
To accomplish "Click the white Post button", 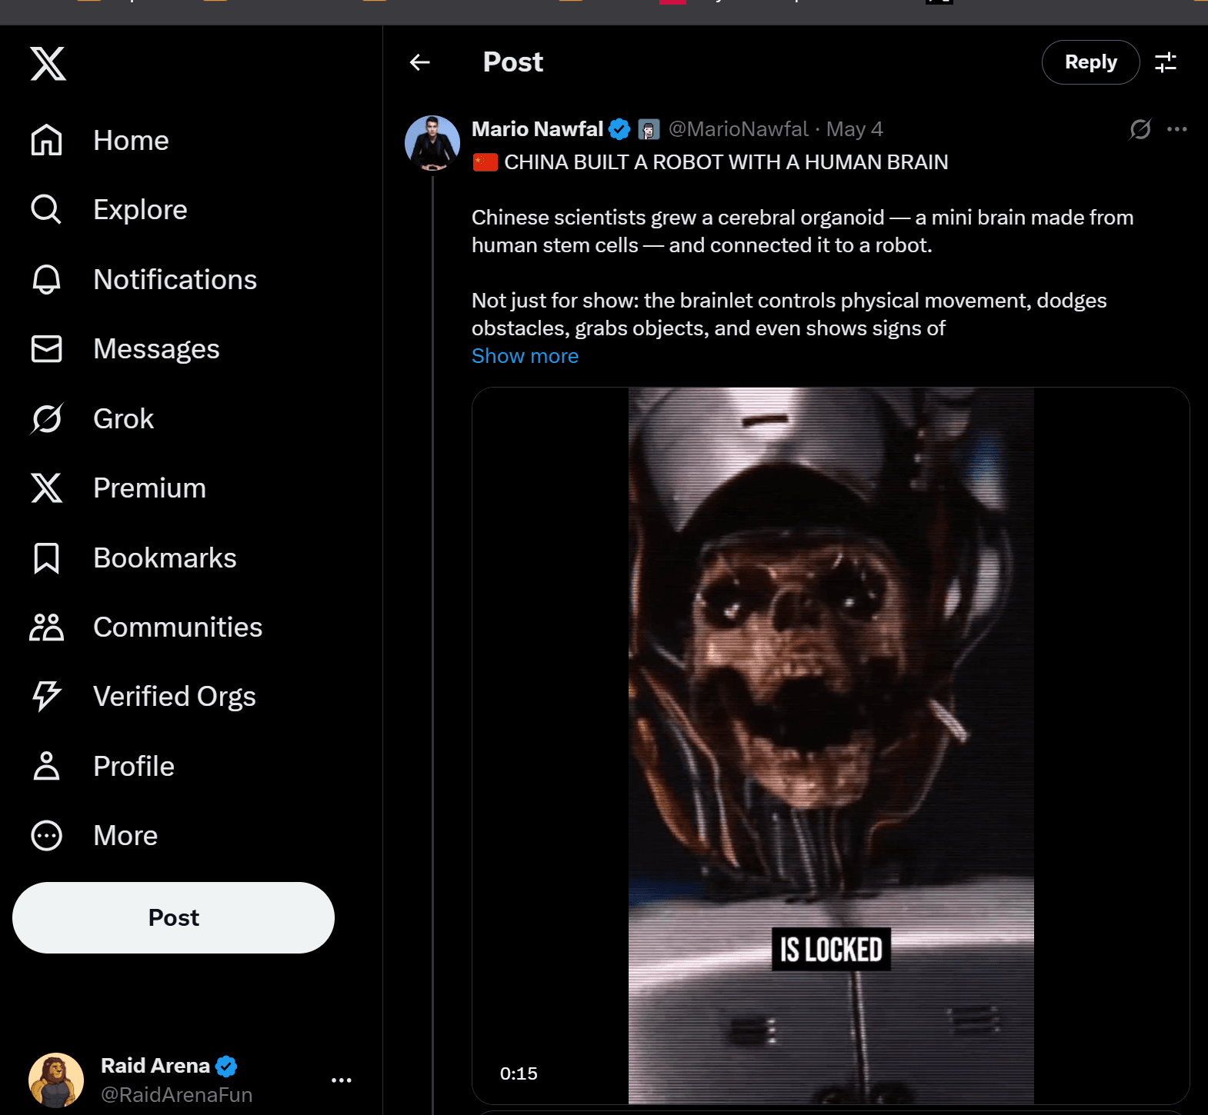I will point(173,917).
